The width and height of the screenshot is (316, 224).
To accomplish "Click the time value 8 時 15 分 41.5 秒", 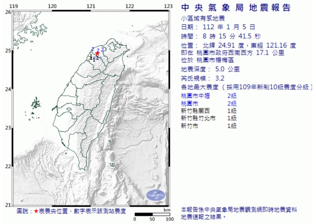I will point(232,36).
